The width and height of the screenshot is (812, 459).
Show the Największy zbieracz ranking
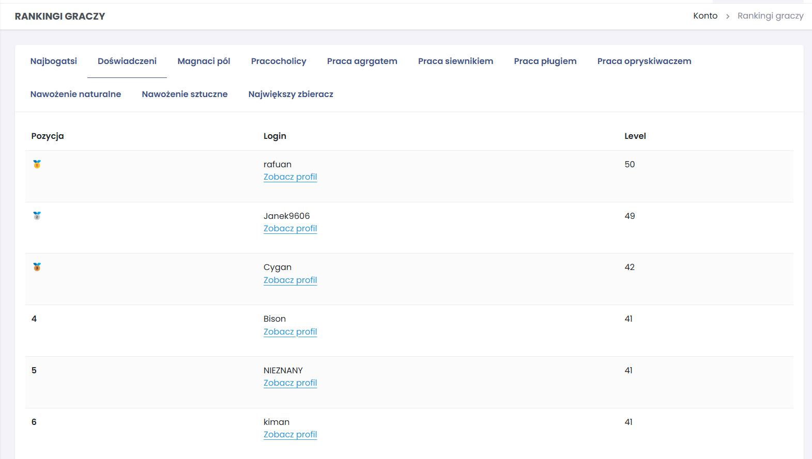pyautogui.click(x=290, y=94)
